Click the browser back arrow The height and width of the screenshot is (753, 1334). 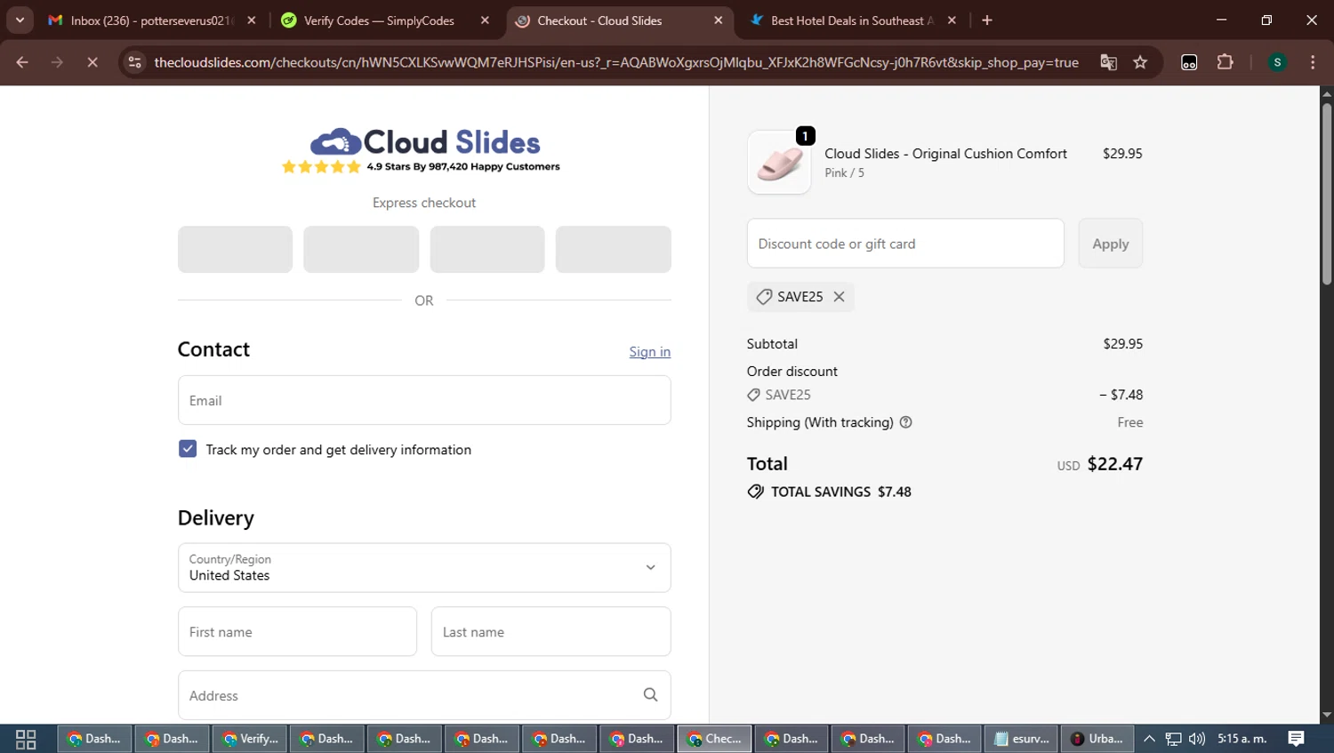tap(22, 62)
